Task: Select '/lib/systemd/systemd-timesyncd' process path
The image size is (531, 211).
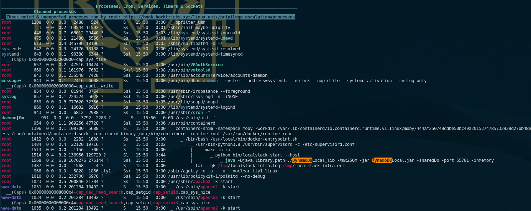Action: coord(205,54)
